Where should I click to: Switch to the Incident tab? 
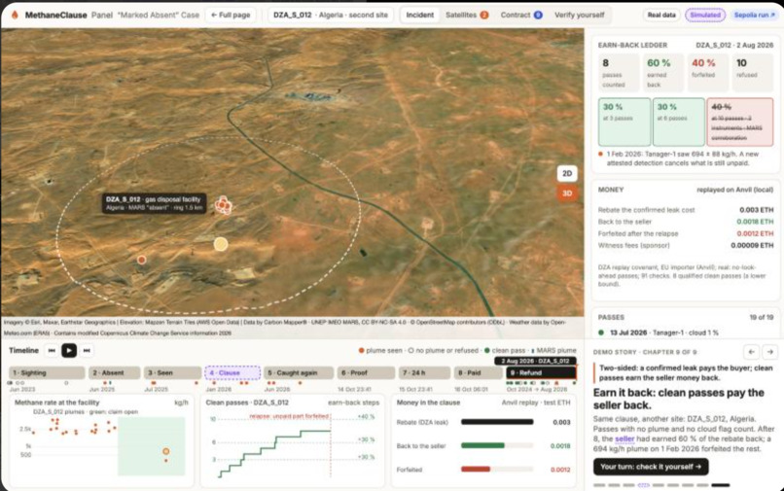point(420,15)
